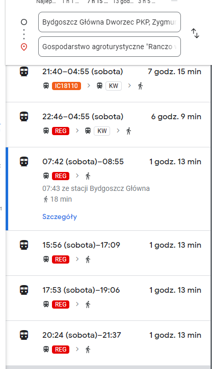Image resolution: width=212 pixels, height=369 pixels.
Task: Click the chevron after IC18110 badge
Action: pyautogui.click(x=89, y=85)
